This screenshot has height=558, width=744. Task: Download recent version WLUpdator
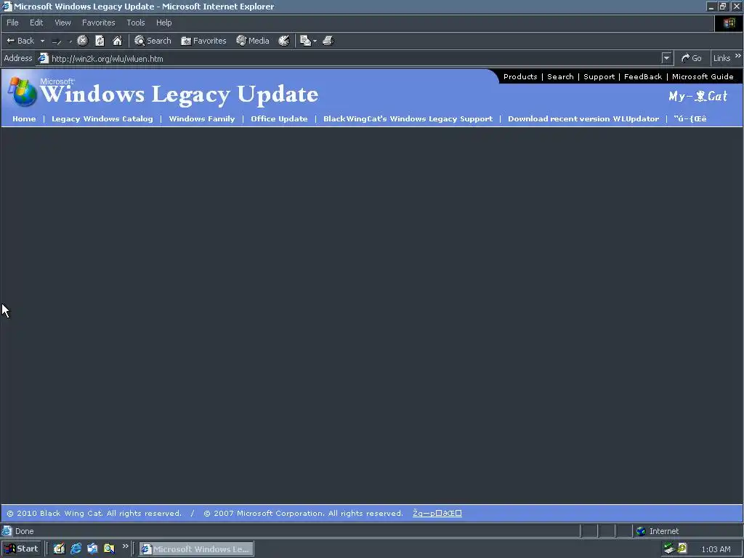click(583, 119)
